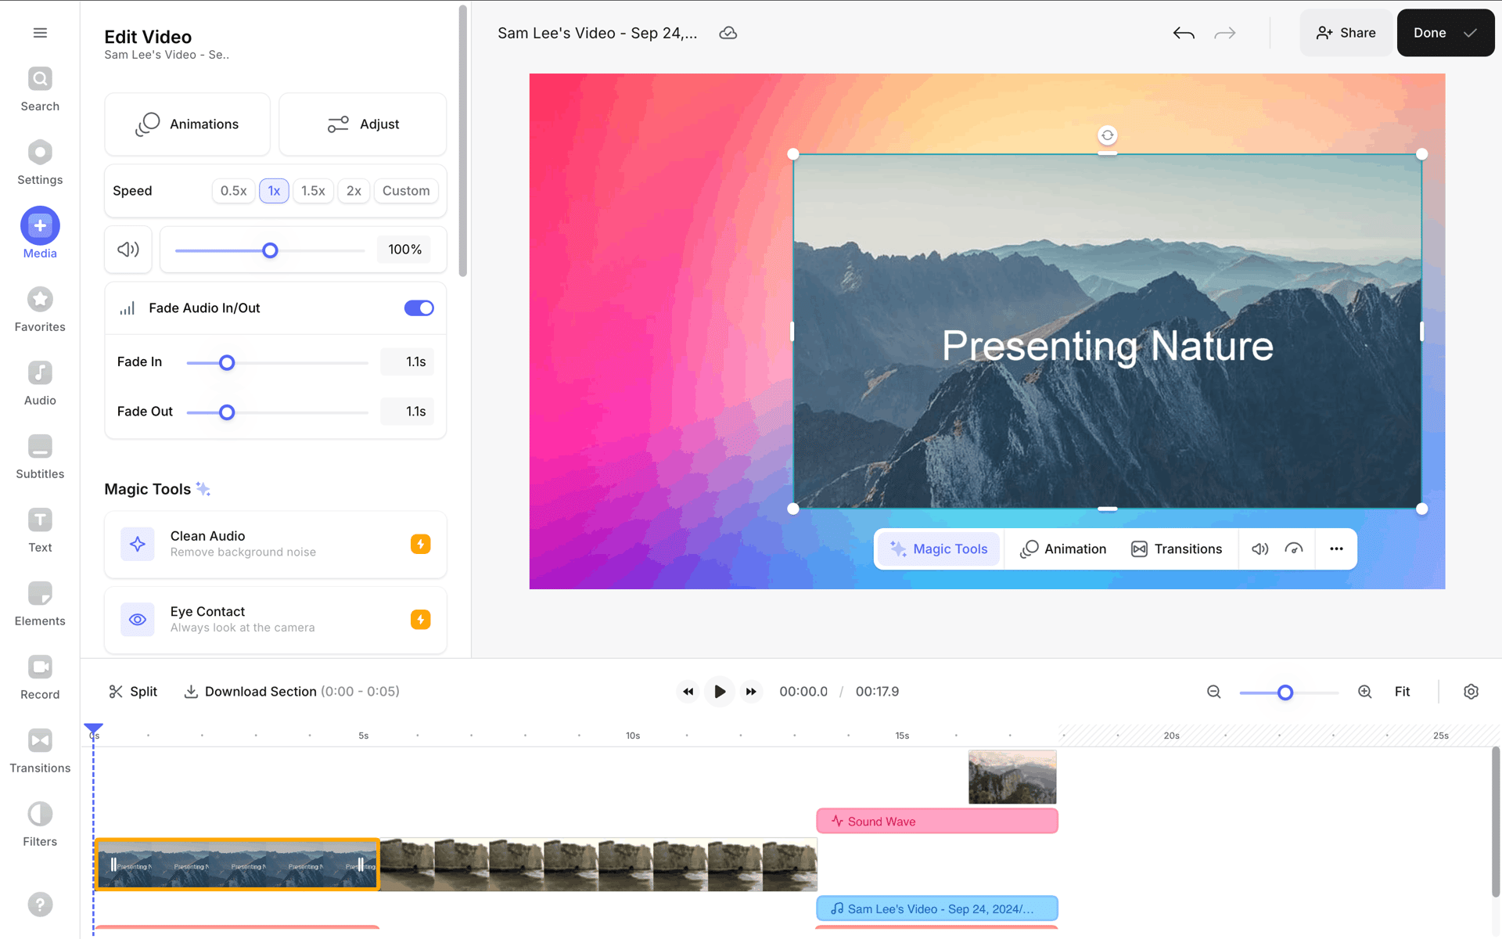1502x939 pixels.
Task: Run Clean Audio magic tool
Action: [275, 545]
